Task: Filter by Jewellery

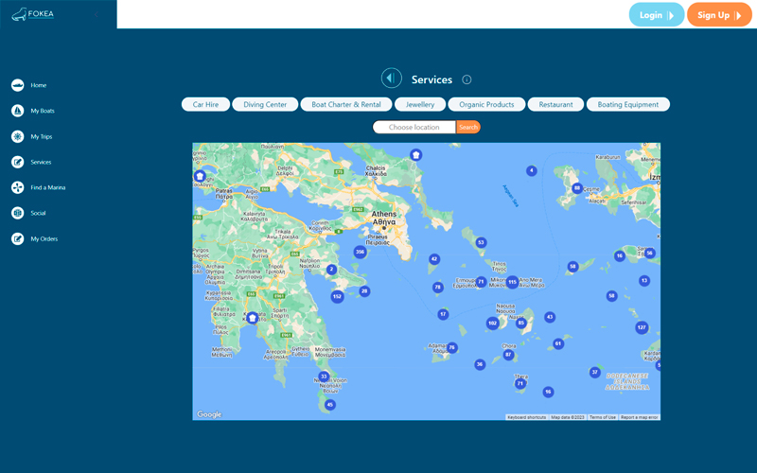Action: [x=420, y=104]
